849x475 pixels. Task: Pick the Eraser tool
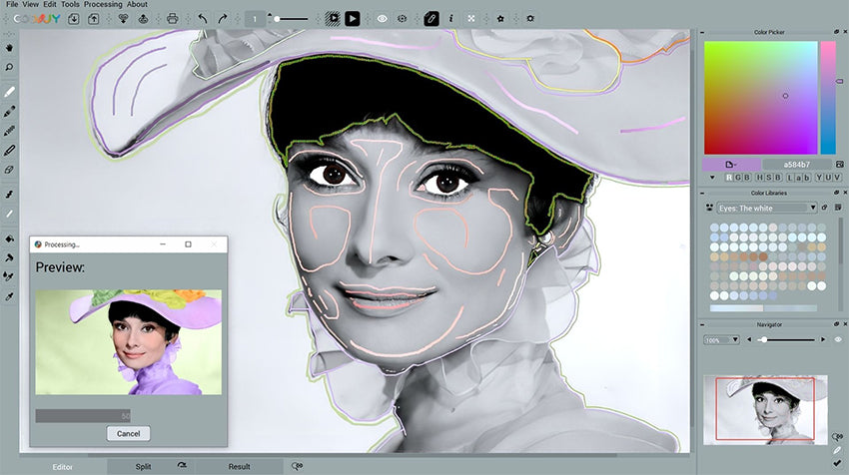[10, 170]
